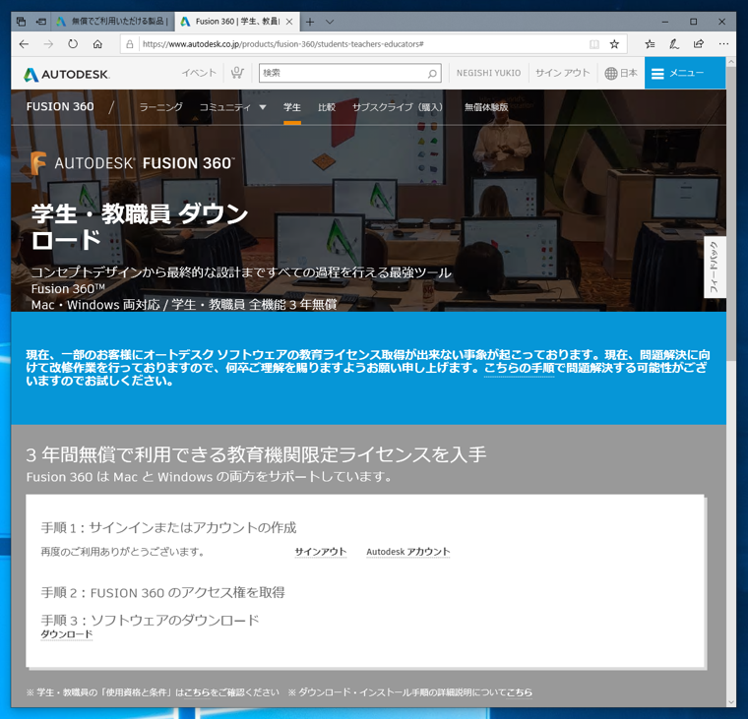This screenshot has height=719, width=748.
Task: Expand 手順 3：ソフトウェアのダウンロード heading
Action: 150,621
